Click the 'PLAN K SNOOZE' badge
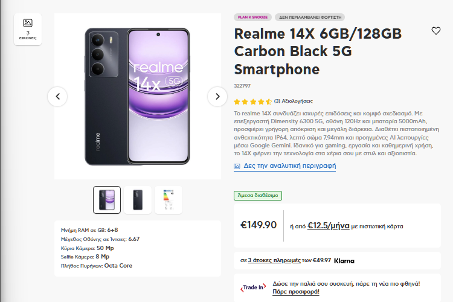This screenshot has width=453, height=302. click(x=252, y=17)
